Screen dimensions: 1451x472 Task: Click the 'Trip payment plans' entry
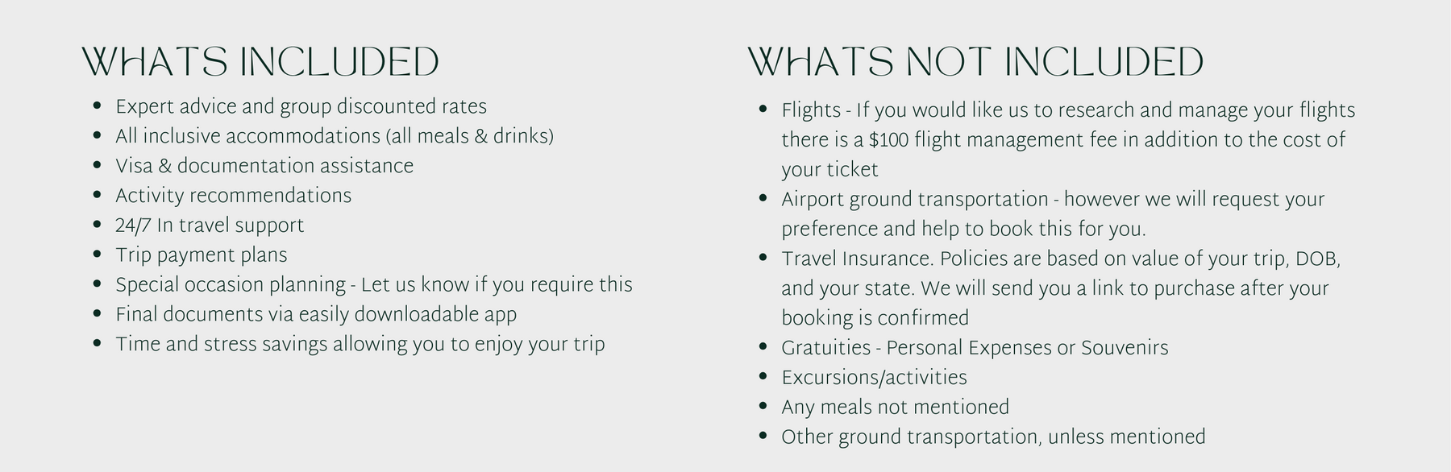click(x=202, y=255)
